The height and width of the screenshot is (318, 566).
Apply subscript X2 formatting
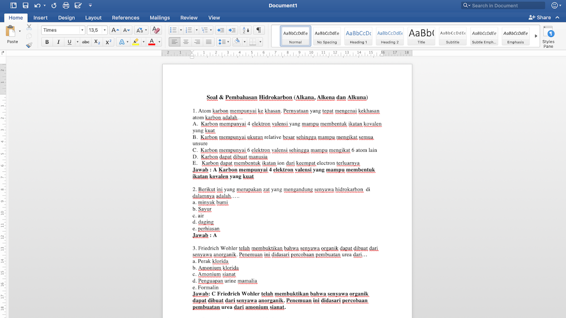[97, 42]
